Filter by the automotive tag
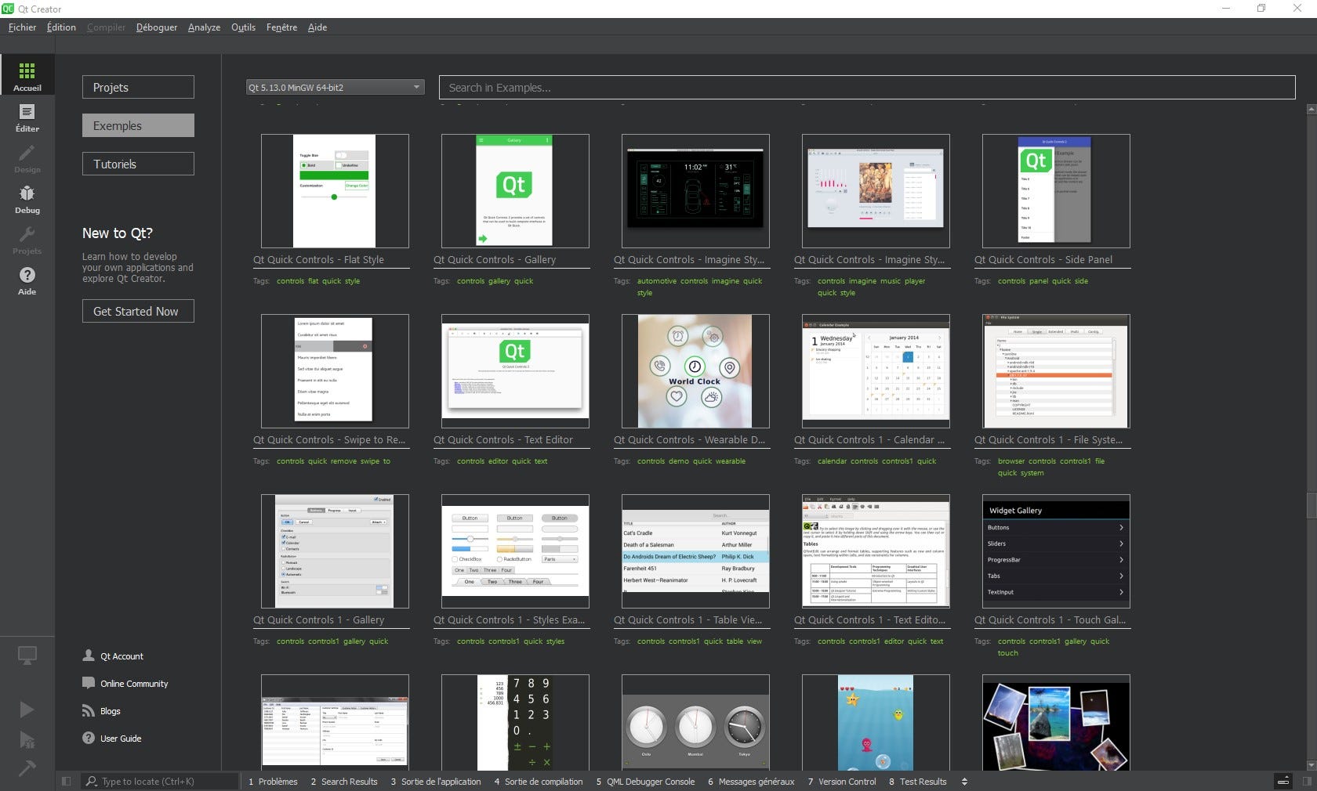 click(x=657, y=281)
